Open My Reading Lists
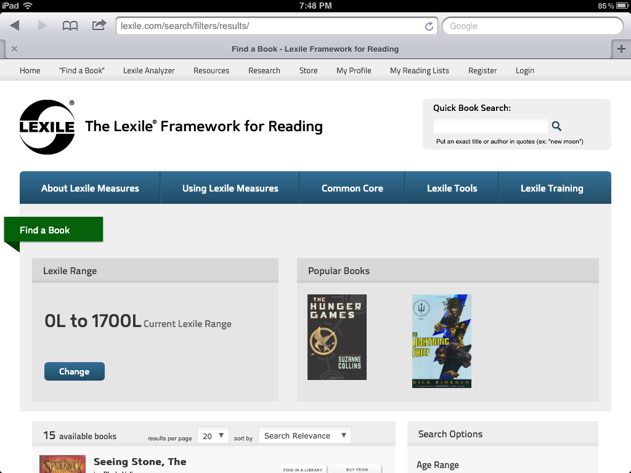Screen dimensions: 631x473 419,70
